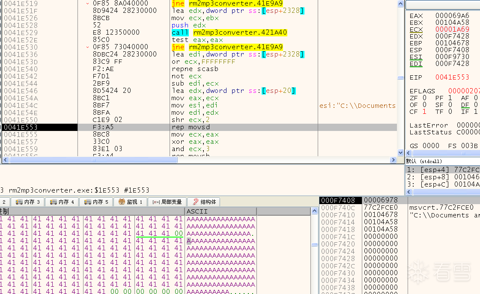This screenshot has width=480, height=294.
Task: Toggle the PF flag value
Action: click(450, 98)
